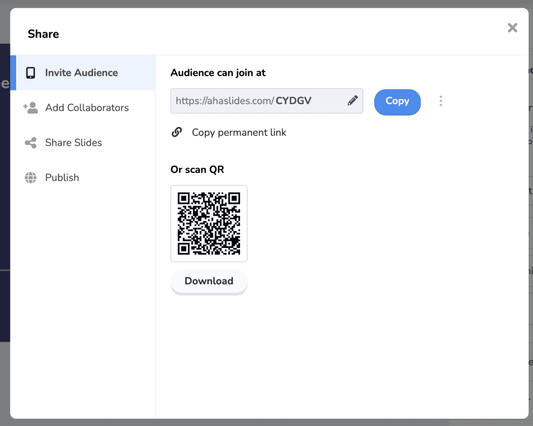Open the Share Slides section

83,143
